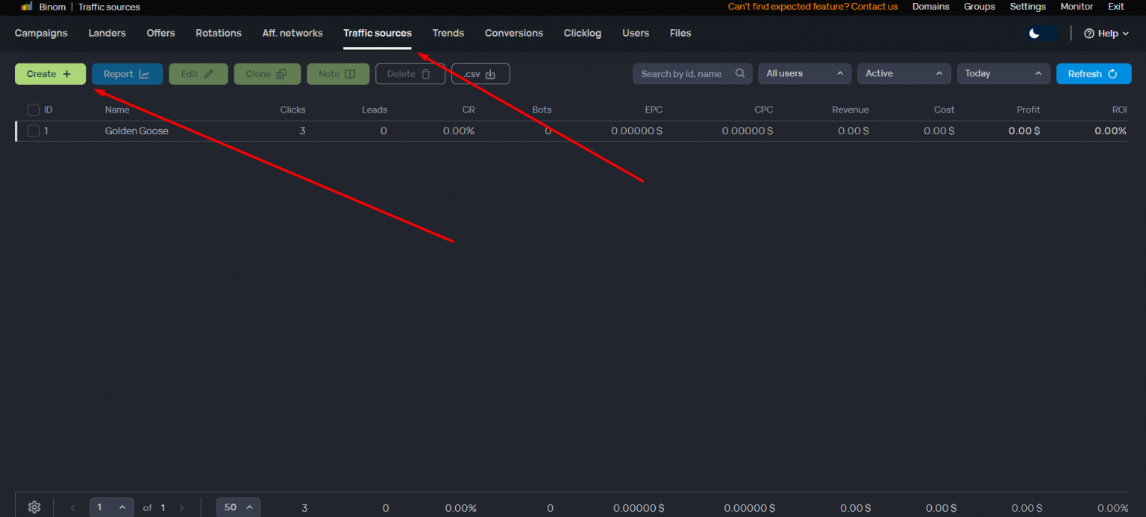Check the select-all checkbox in header
This screenshot has width=1146, height=517.
pyautogui.click(x=34, y=110)
